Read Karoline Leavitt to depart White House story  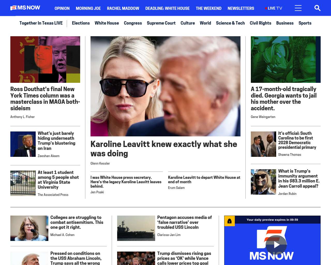coord(204,180)
